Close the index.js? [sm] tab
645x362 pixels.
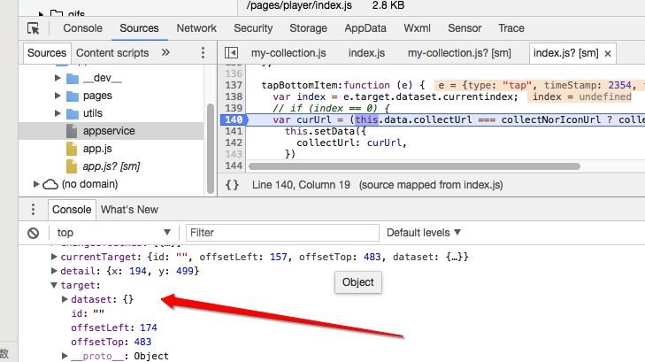point(608,53)
